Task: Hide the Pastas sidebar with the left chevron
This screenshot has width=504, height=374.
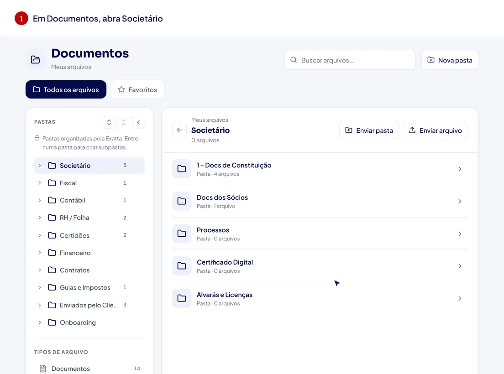Action: coord(138,122)
